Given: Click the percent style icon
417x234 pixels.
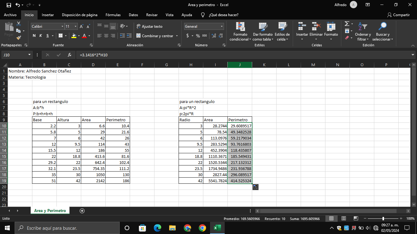Looking at the screenshot, I should pyautogui.click(x=198, y=36).
